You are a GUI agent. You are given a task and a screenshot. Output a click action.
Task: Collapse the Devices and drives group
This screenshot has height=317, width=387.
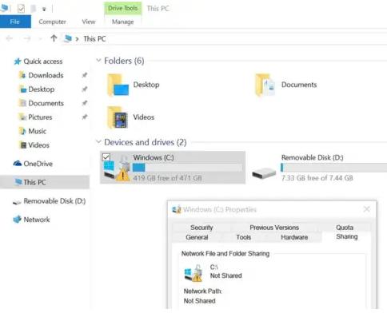pos(98,142)
